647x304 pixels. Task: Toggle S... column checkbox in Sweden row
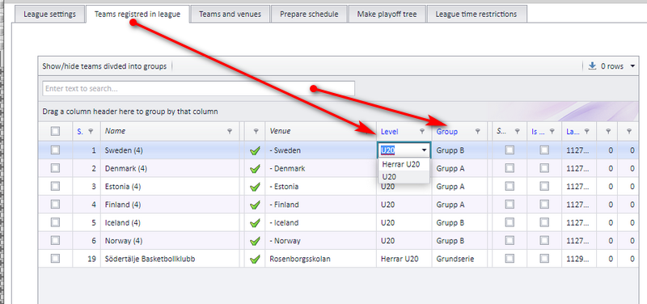(510, 150)
